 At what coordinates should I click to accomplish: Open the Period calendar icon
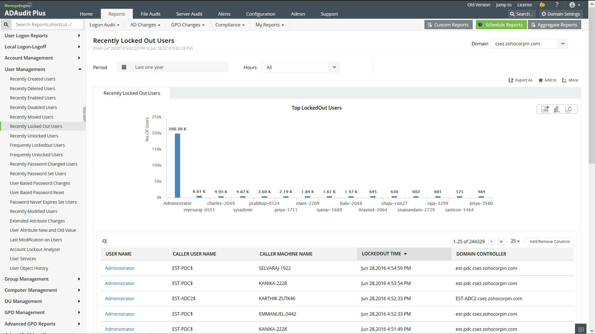124,67
